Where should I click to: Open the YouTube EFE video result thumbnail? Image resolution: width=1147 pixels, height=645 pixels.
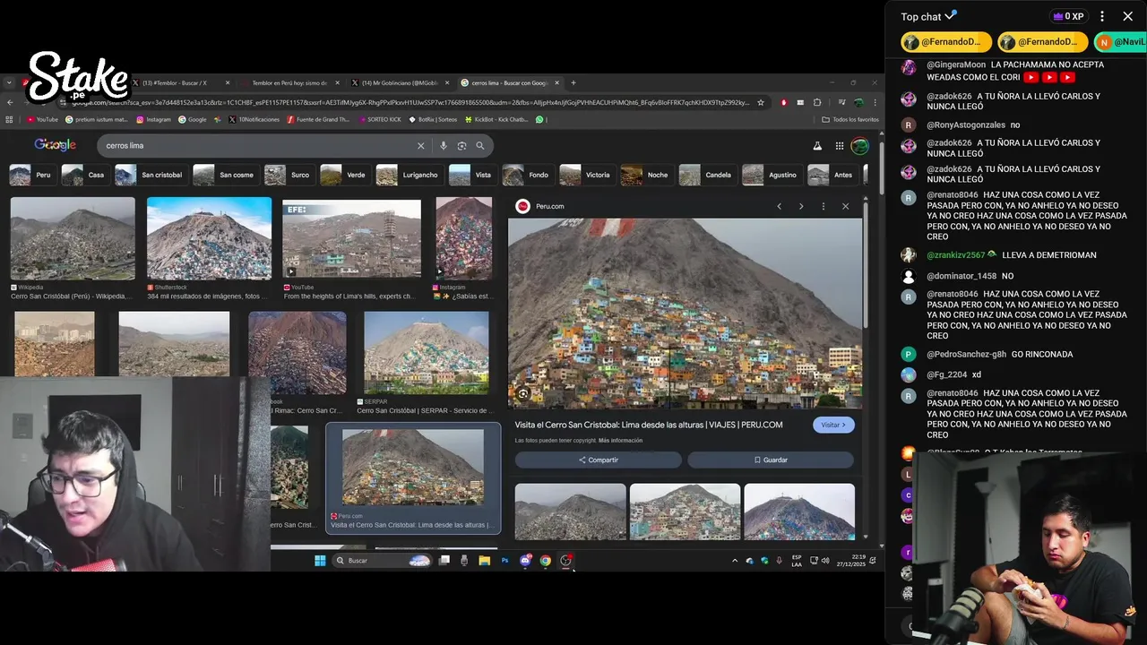point(351,238)
